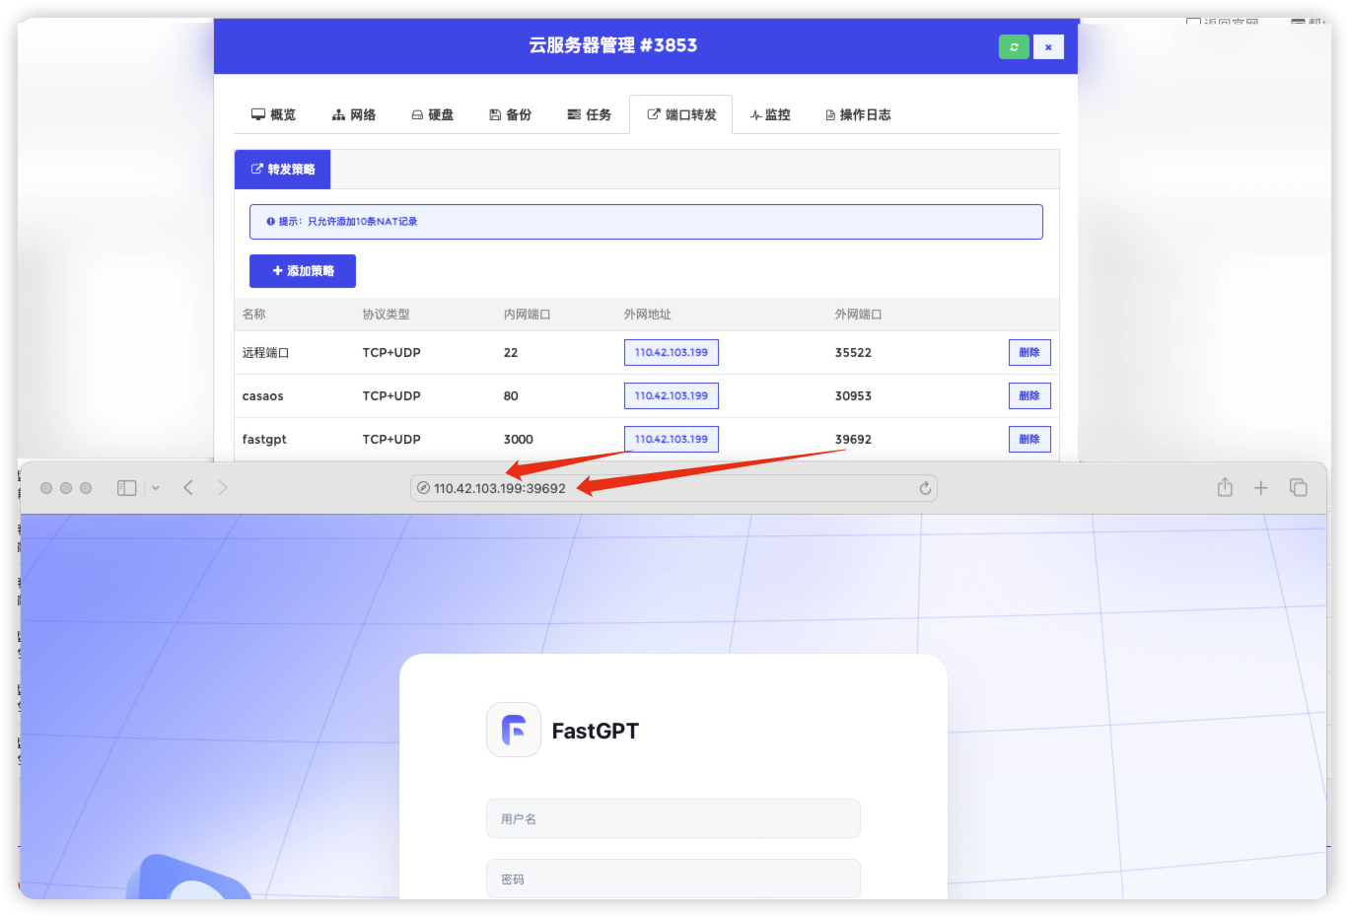Click external port 30953 cell

point(853,395)
